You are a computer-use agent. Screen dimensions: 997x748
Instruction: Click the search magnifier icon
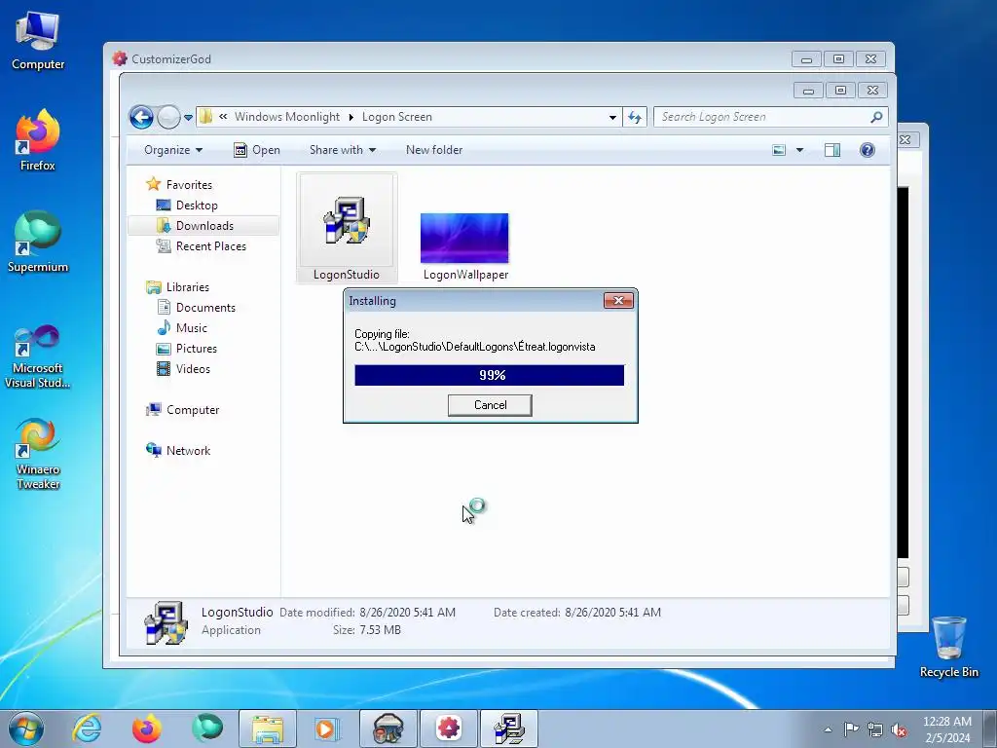tap(876, 117)
